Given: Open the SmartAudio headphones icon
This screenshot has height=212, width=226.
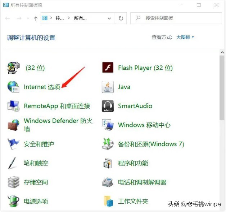Looking at the screenshot, I should 108,106.
